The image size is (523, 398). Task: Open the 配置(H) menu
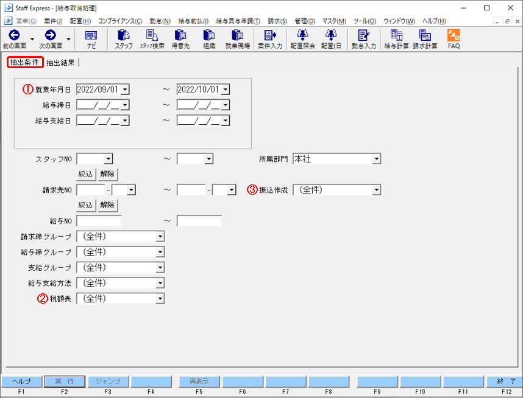click(80, 21)
